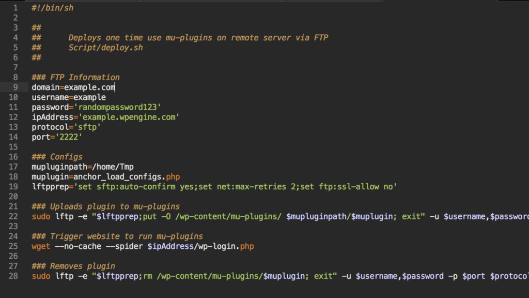The height and width of the screenshot is (298, 529).
Task: Click the mupluginpath variable name
Action: click(57, 167)
